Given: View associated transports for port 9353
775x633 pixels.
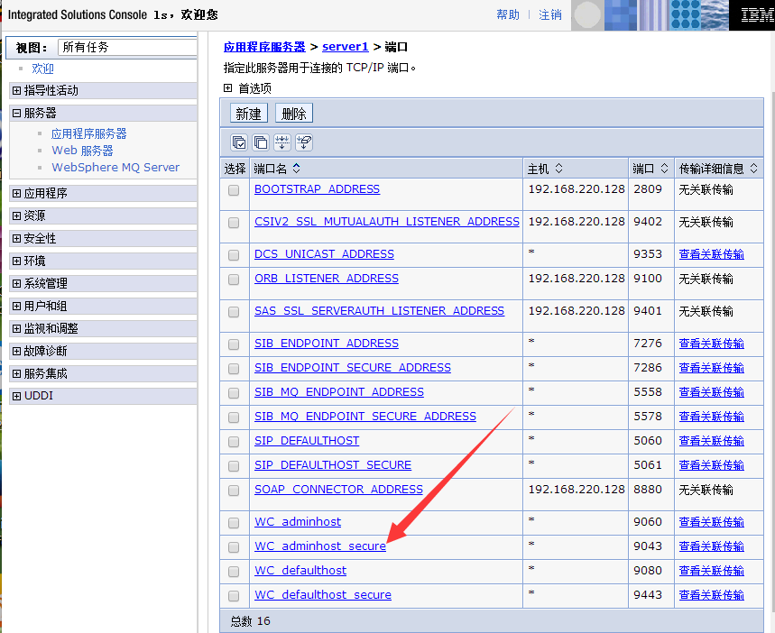Looking at the screenshot, I should coord(711,254).
